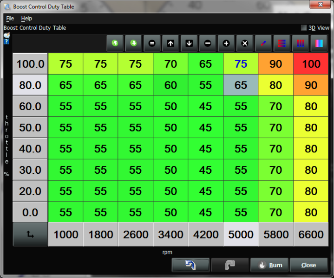Viewport: 334px width, 278px height.
Task: Click the undo arrow button
Action: [x=190, y=265]
